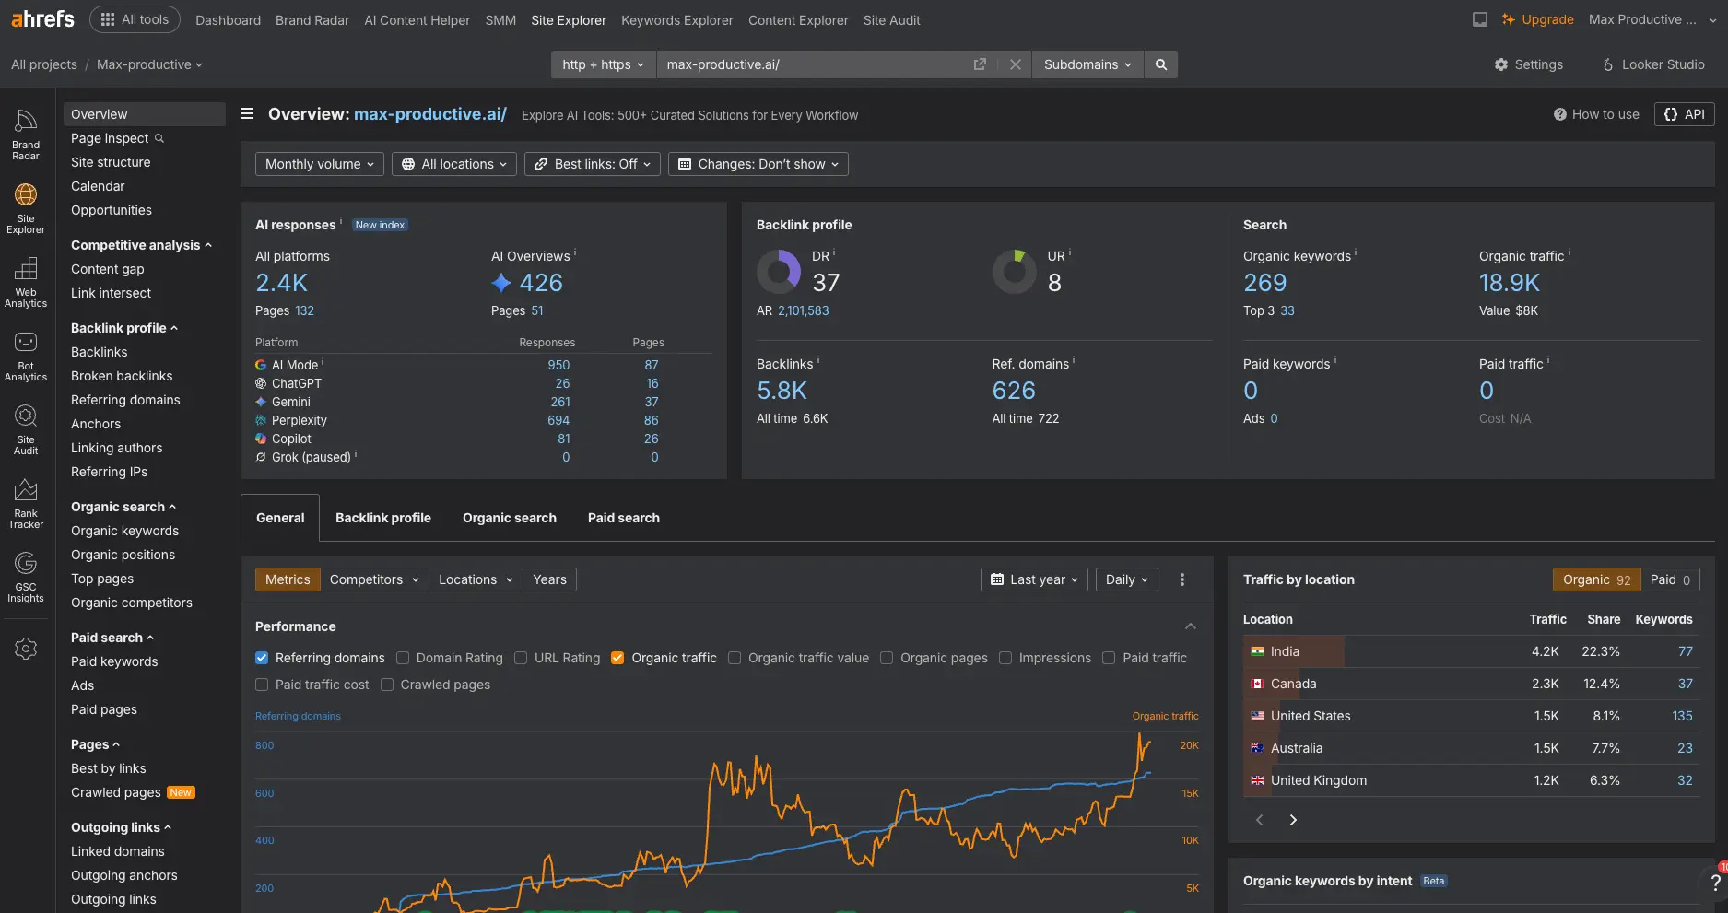Image resolution: width=1728 pixels, height=913 pixels.
Task: Enable the Domain Rating checkbox
Action: click(403, 658)
